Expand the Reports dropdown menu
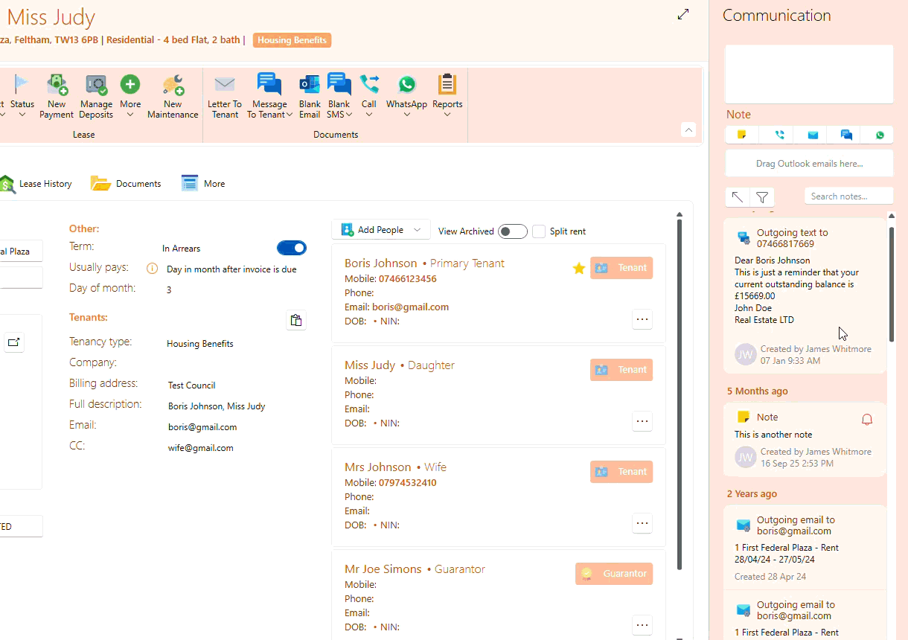Viewport: 908px width, 640px height. click(447, 115)
